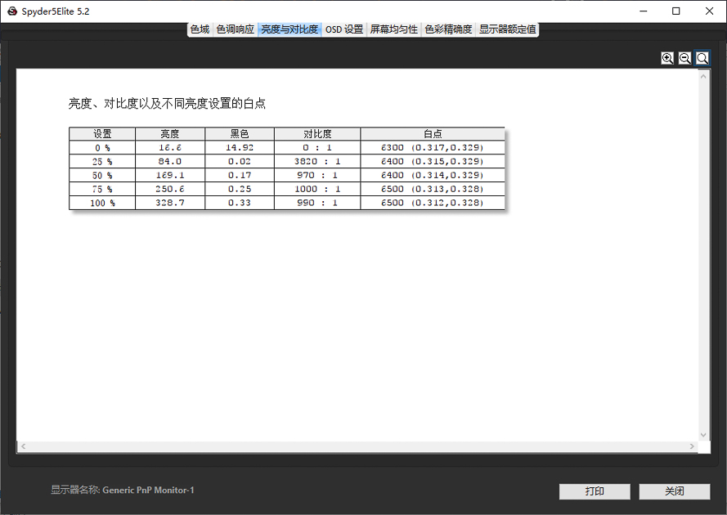Click the zoom out magnifier icon
Viewport: 727px width, 515px height.
point(684,58)
